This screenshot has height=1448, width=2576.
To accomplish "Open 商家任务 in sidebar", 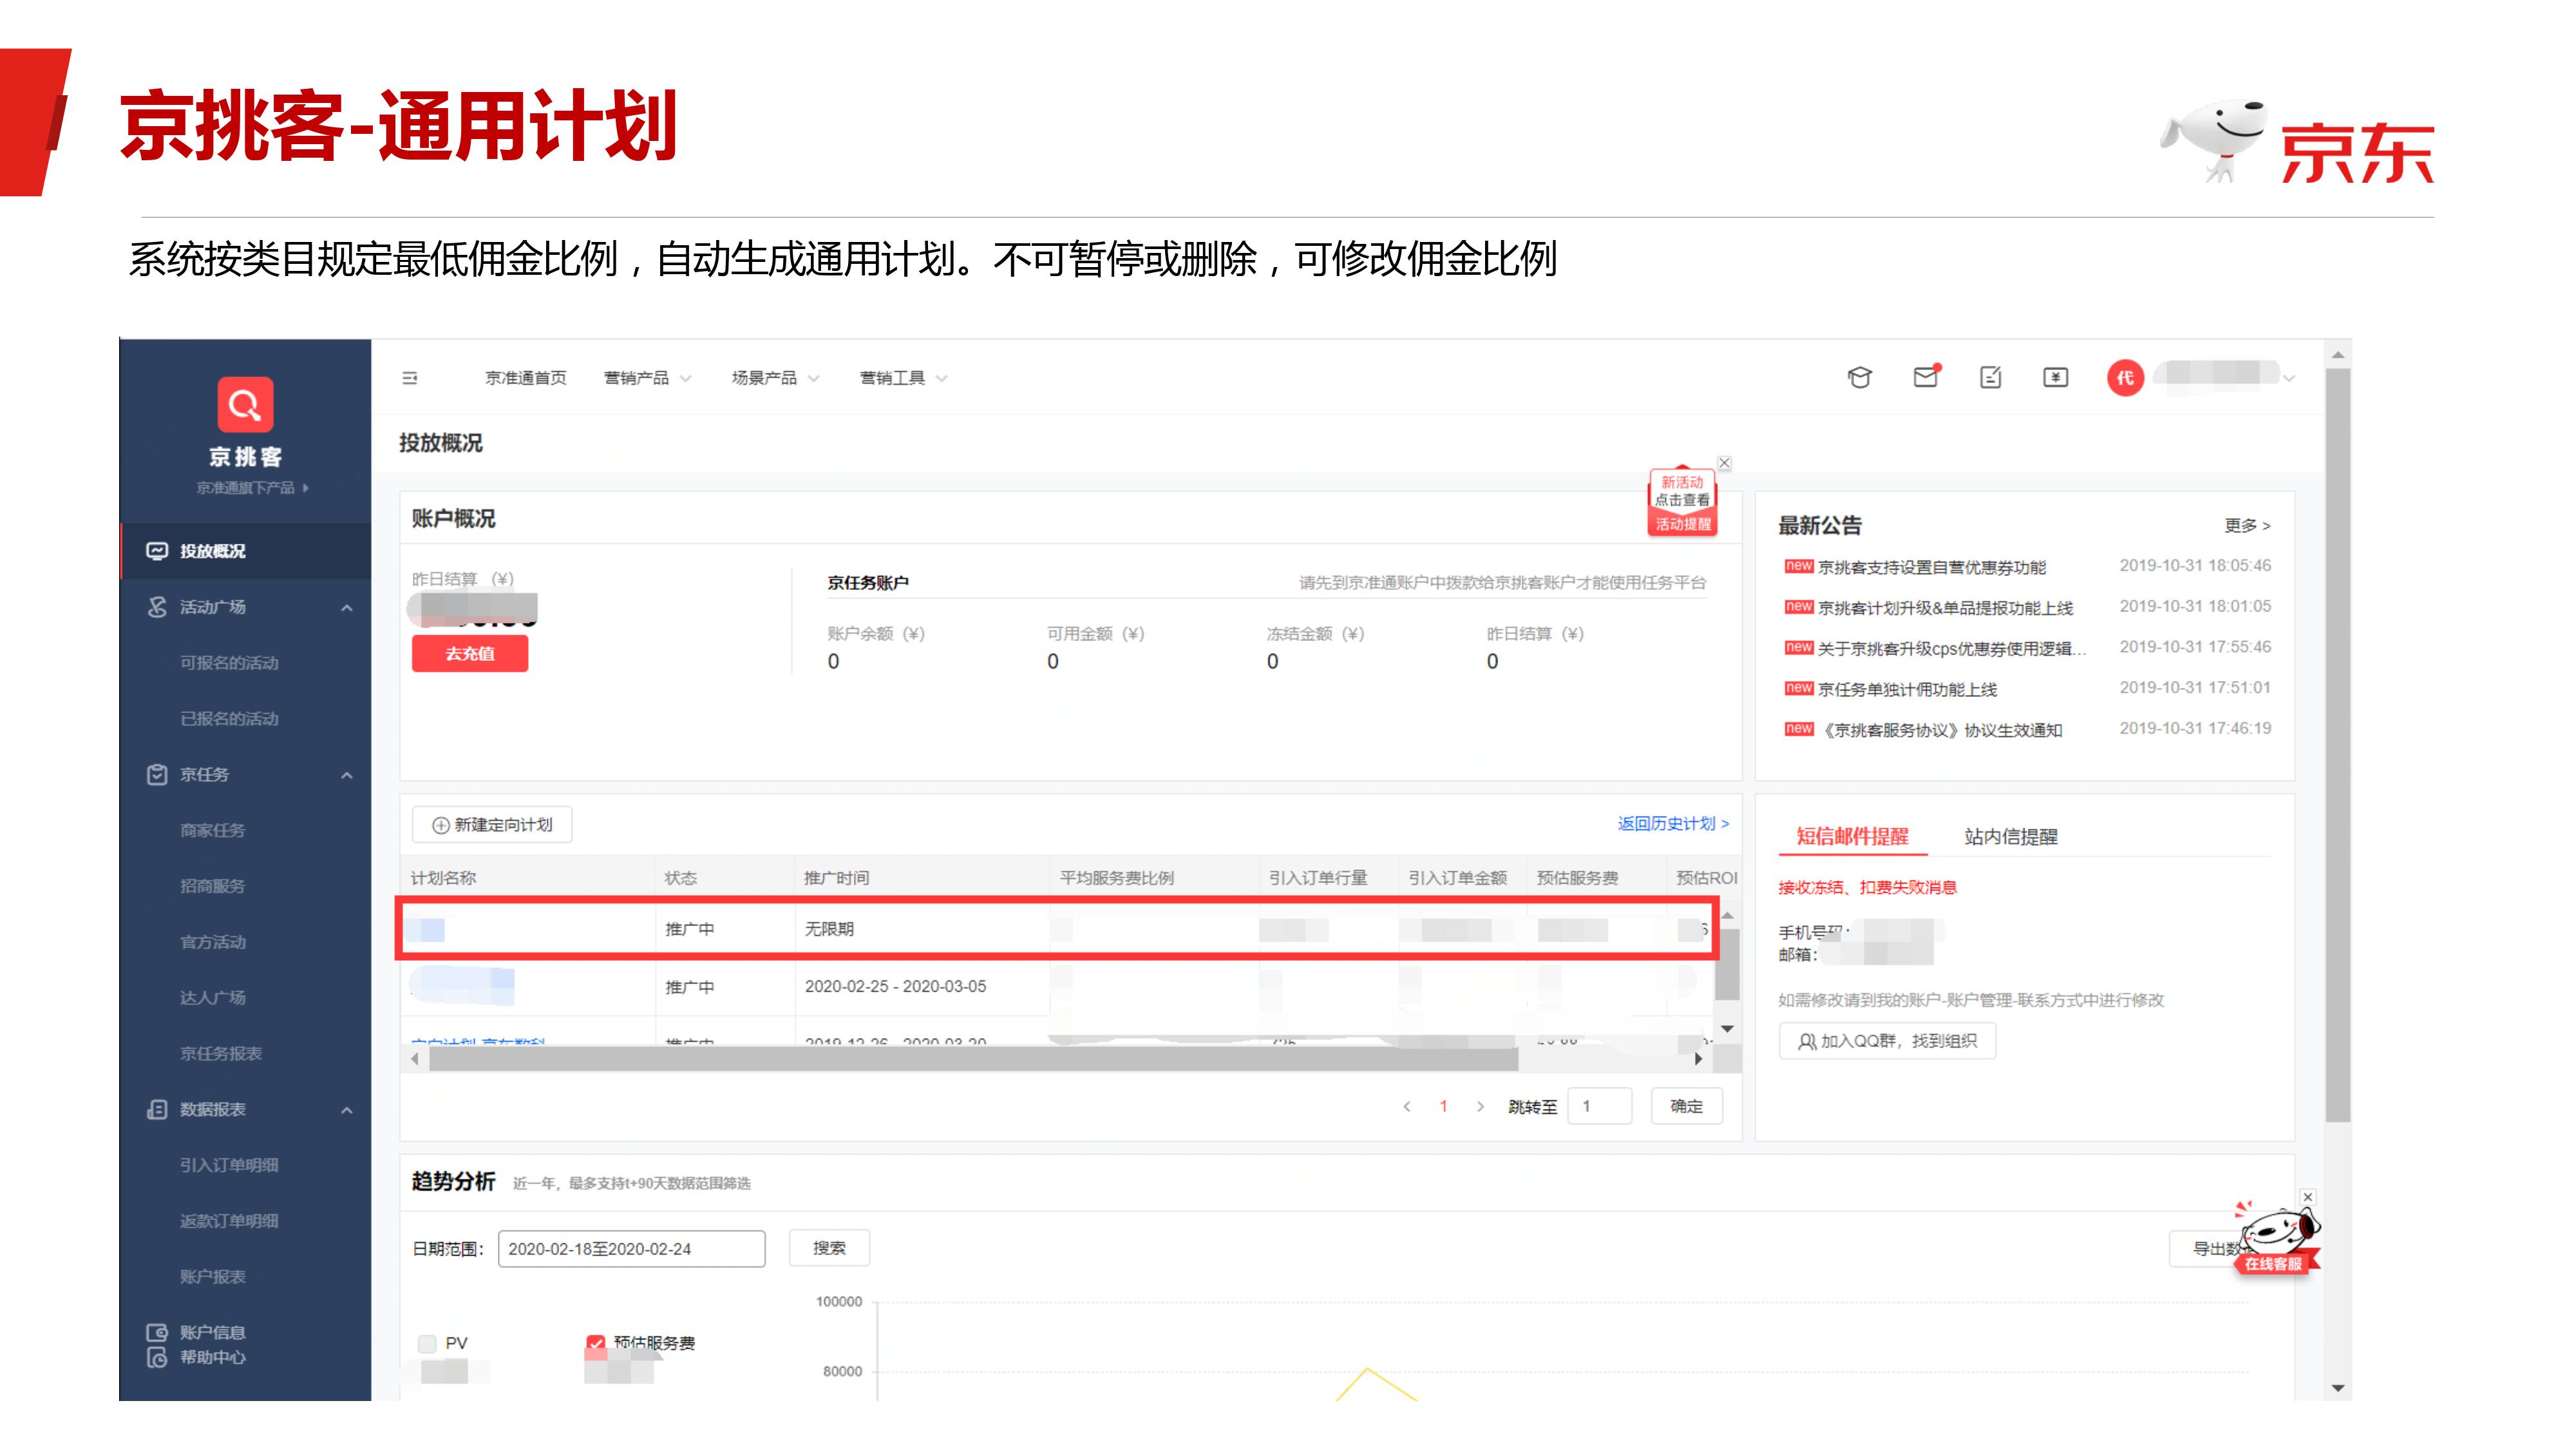I will click(x=212, y=830).
